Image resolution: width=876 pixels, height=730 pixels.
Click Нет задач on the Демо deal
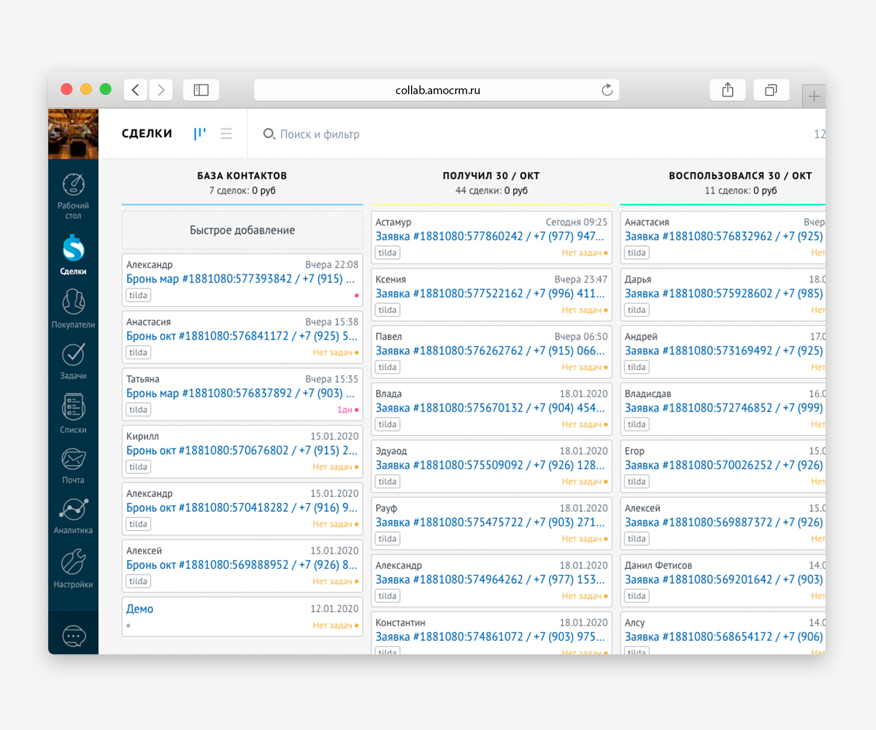click(x=336, y=626)
